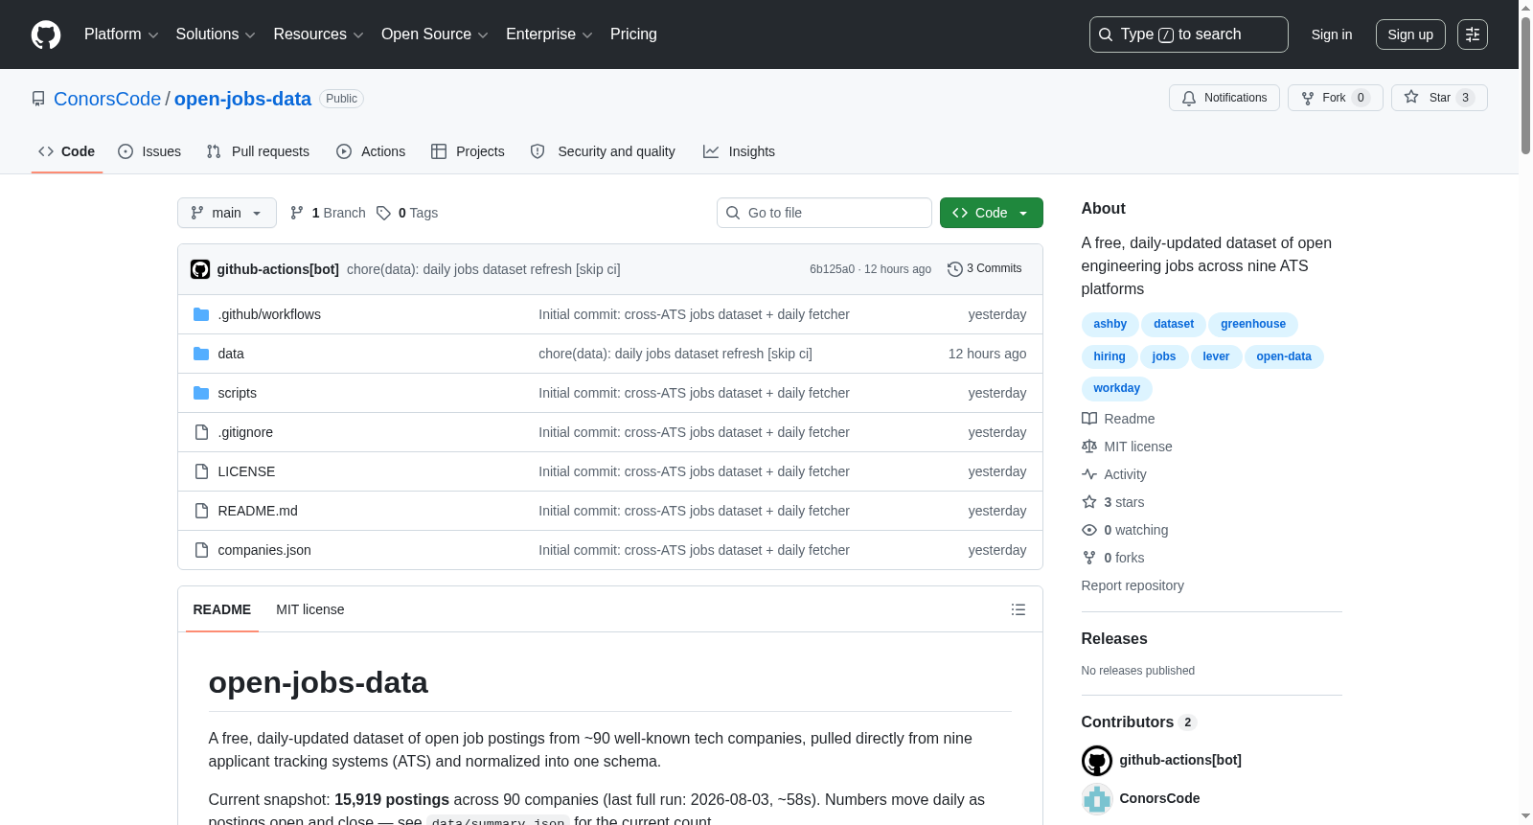Expand the Enterprise menu
Viewport: 1533px width, 825px height.
[x=549, y=34]
